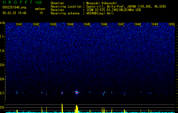178x113 pixels.
Task: Click the 1050 time axis marker
Action: (x=171, y=24)
